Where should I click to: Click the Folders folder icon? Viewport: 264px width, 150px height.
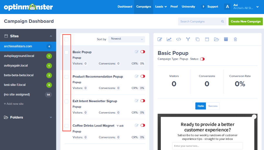[6, 117]
